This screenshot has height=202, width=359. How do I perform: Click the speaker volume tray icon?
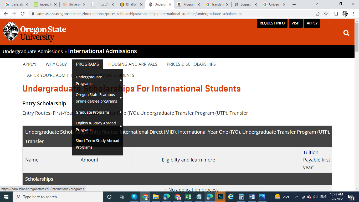click(x=315, y=197)
